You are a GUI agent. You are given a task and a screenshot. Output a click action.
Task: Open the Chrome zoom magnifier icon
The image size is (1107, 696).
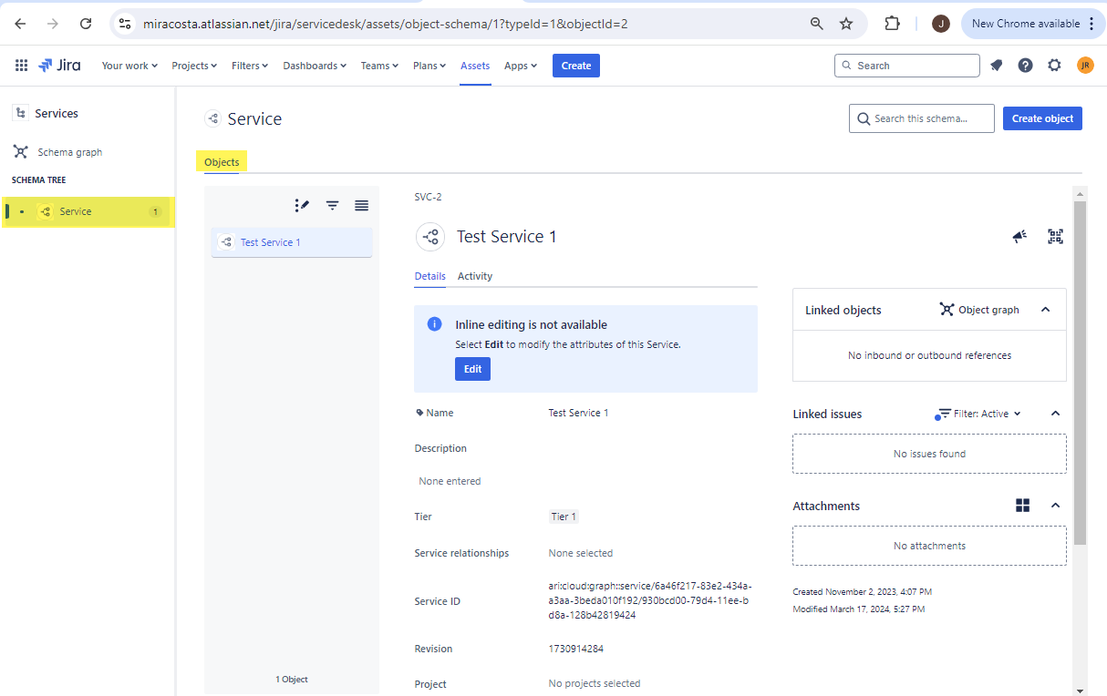tap(817, 24)
